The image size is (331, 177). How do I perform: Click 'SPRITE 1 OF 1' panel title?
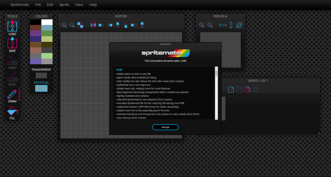tap(258, 81)
